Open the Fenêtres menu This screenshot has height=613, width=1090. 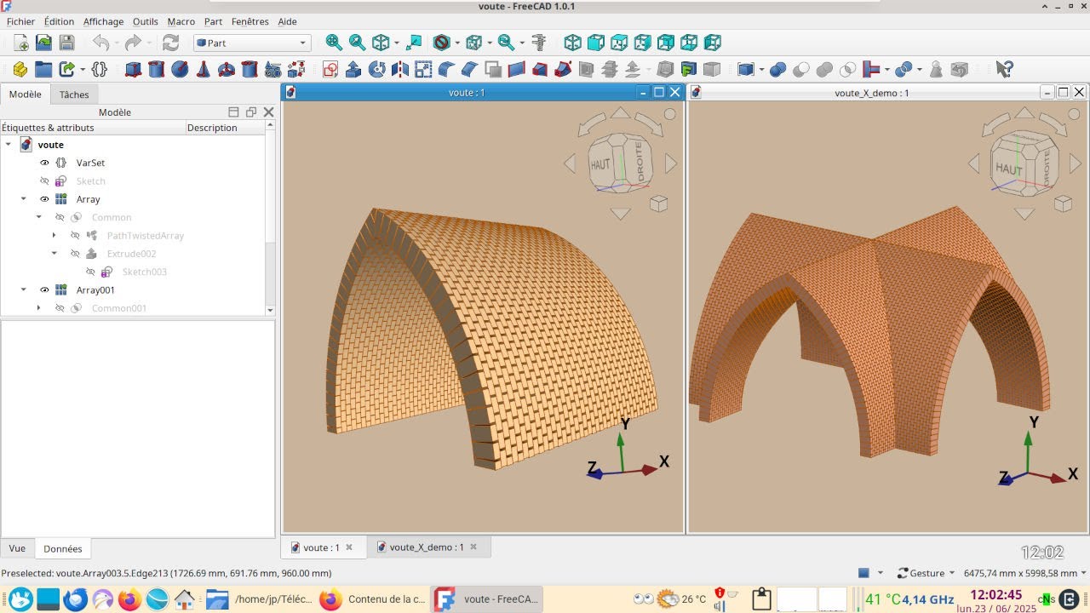tap(250, 21)
